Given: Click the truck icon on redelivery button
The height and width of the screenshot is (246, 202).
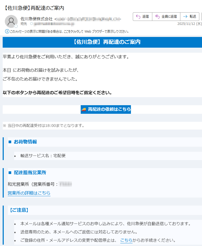Looking at the screenshot, I should [x=84, y=109].
